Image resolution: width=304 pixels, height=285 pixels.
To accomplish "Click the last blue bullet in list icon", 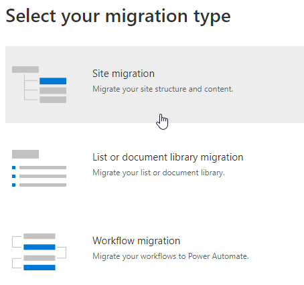I will pyautogui.click(x=14, y=185).
